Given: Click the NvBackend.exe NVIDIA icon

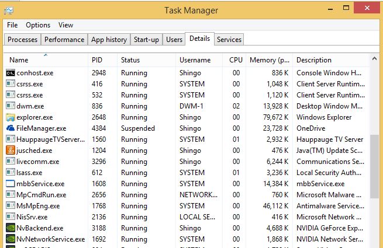Looking at the screenshot, I should [11, 228].
